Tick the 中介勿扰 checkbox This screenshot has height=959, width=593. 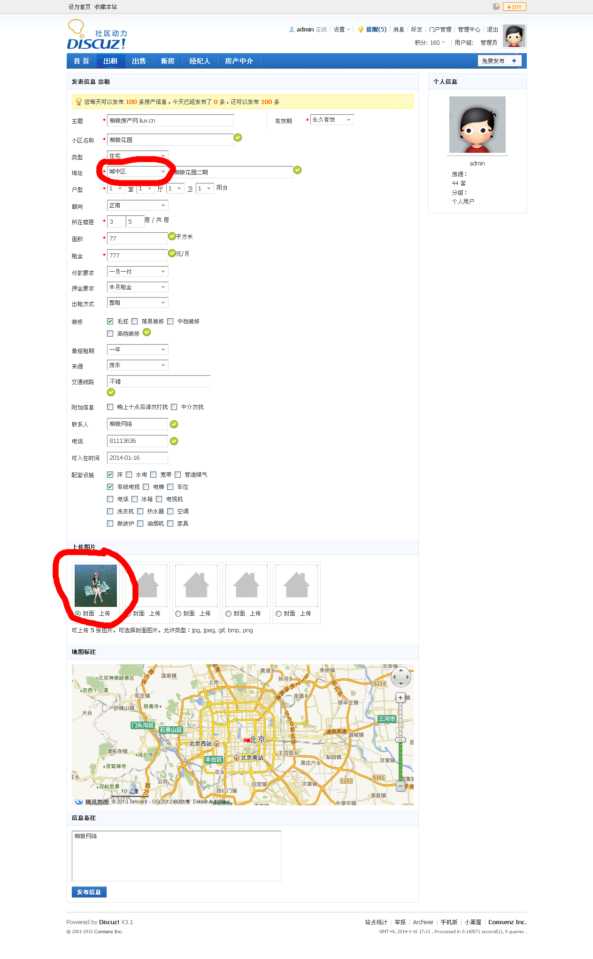174,407
